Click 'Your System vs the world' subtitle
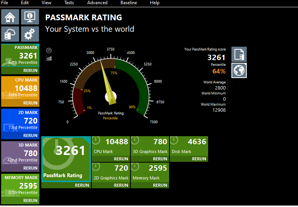This screenshot has height=207, width=298. (90, 29)
